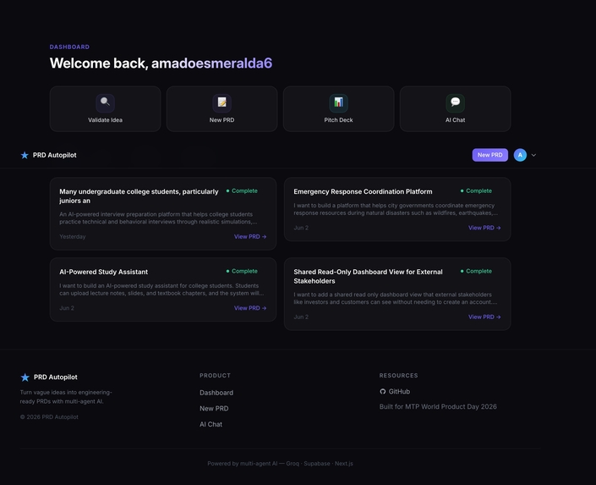Click Complete status on Study Assistant card
Viewport: 596px width, 485px height.
[242, 271]
